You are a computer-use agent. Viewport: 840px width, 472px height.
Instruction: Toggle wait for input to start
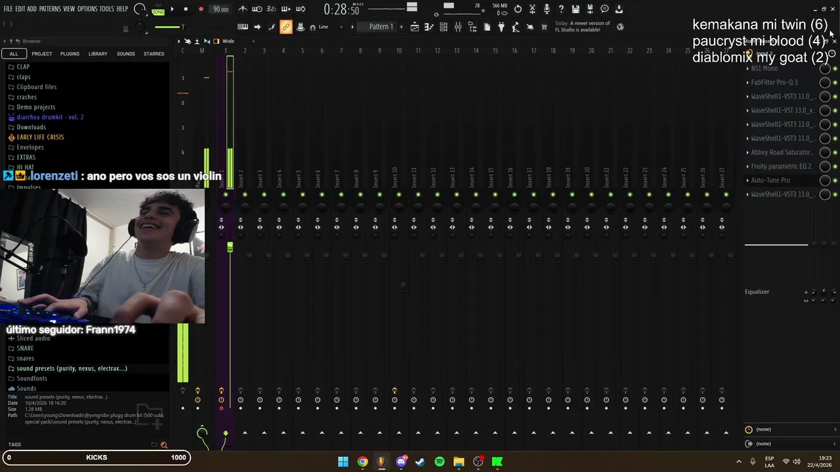[257, 9]
